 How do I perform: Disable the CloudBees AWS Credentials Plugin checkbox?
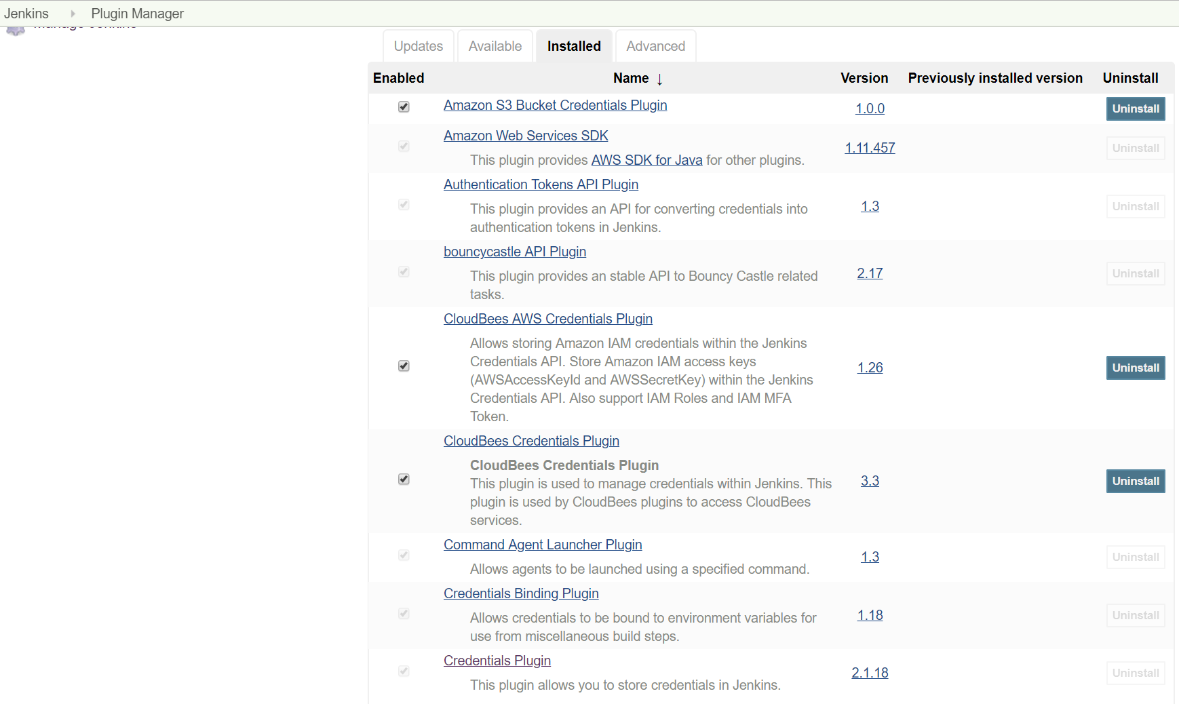click(404, 366)
